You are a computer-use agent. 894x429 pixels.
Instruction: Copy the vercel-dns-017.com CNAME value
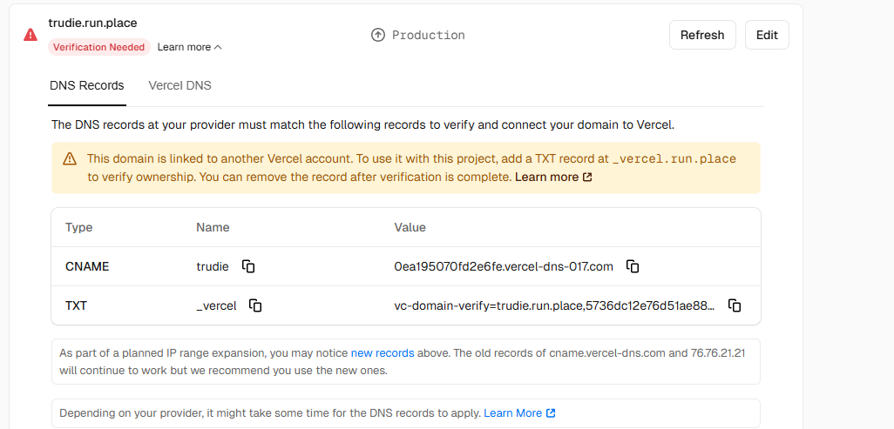tap(633, 266)
